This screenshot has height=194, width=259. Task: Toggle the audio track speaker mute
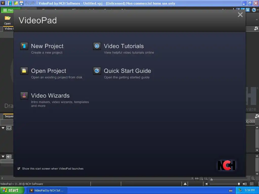[x=9, y=157]
